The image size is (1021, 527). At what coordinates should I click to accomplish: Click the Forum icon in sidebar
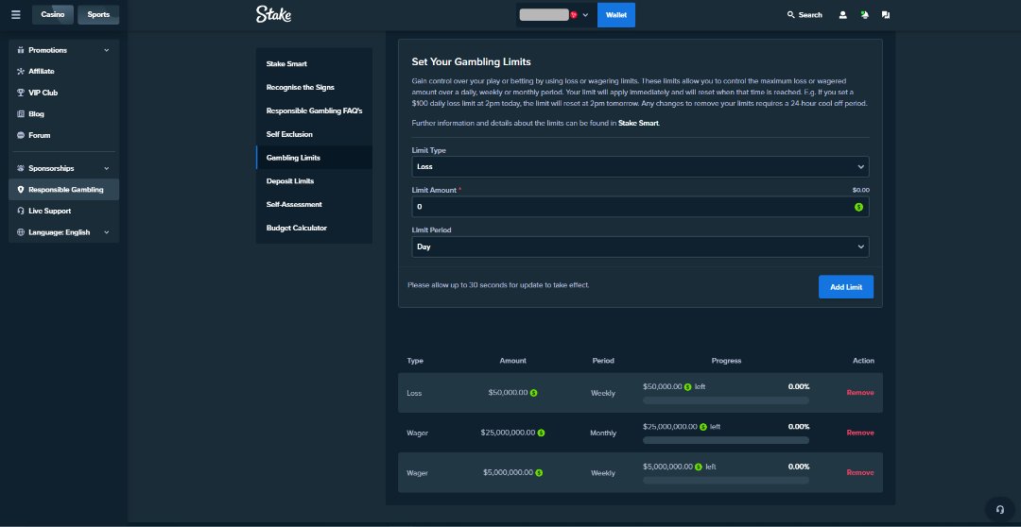click(x=21, y=135)
